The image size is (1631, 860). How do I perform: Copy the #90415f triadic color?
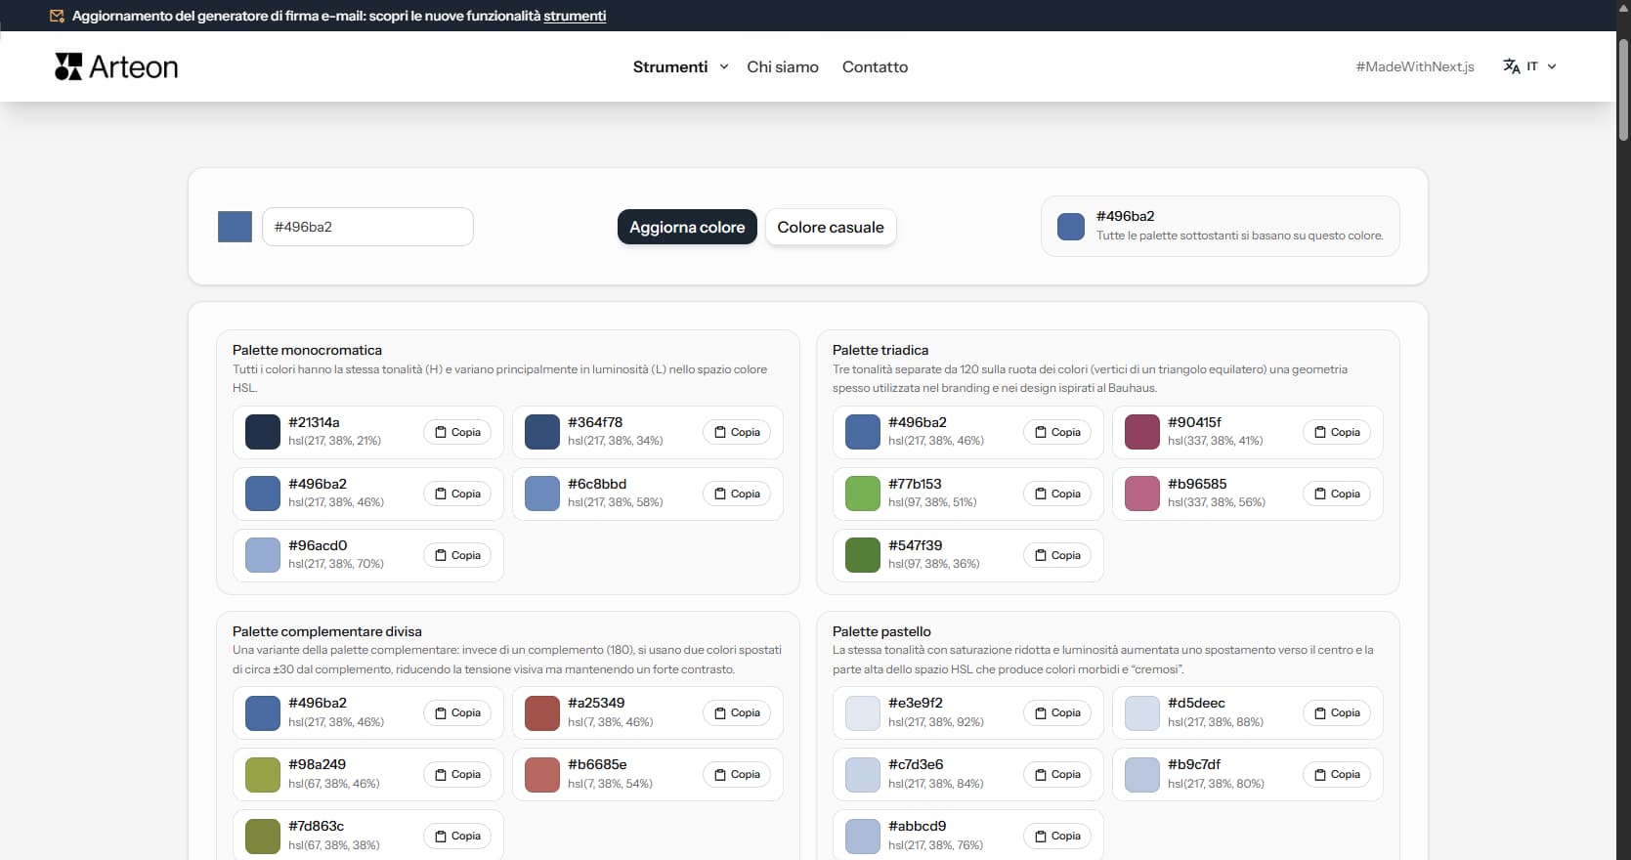[1337, 432]
